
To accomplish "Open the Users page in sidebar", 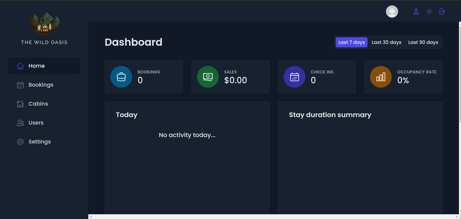I will [x=36, y=123].
